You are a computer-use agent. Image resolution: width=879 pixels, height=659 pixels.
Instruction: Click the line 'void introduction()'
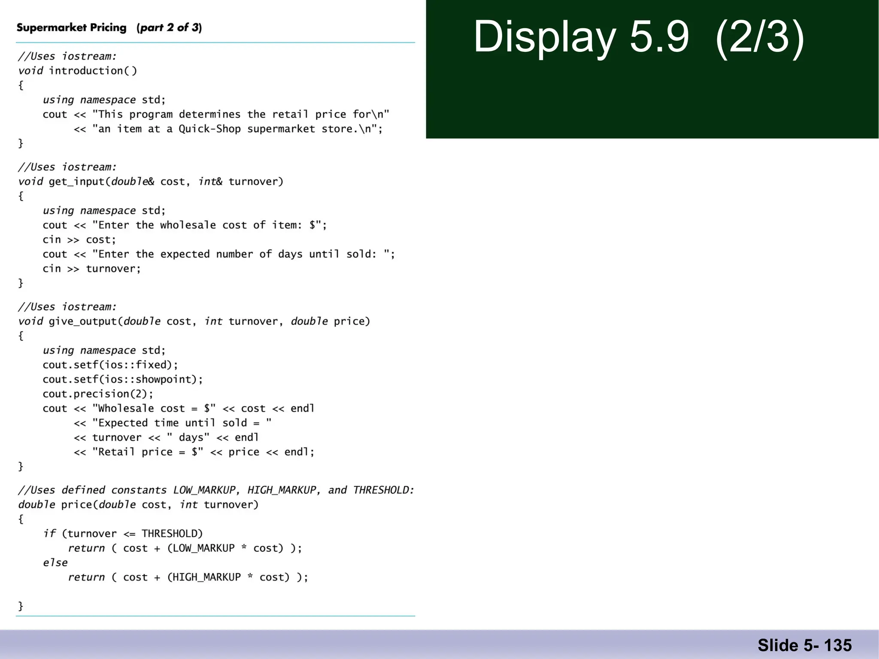78,71
